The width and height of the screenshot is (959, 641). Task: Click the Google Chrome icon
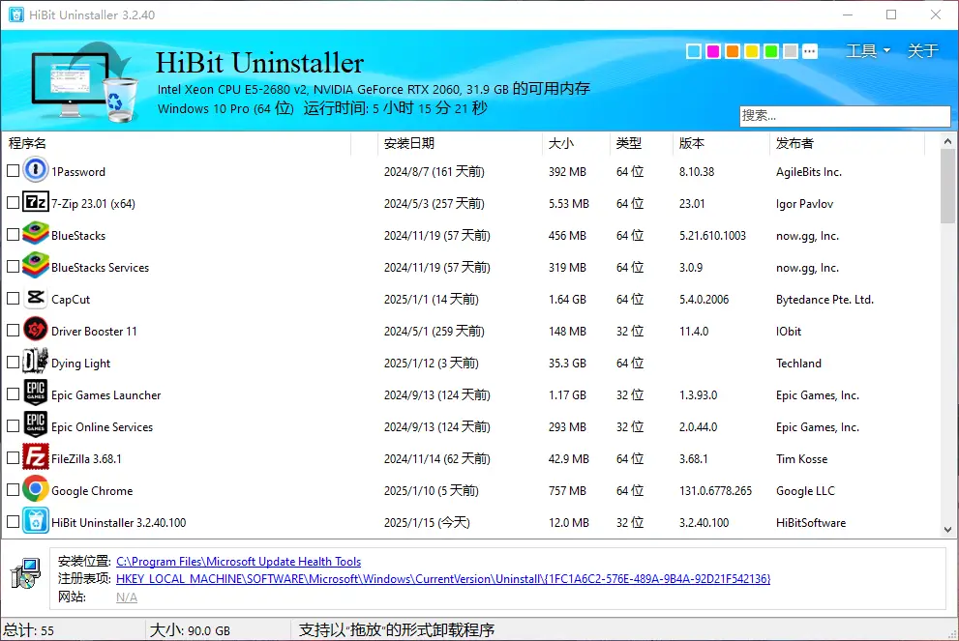35,490
